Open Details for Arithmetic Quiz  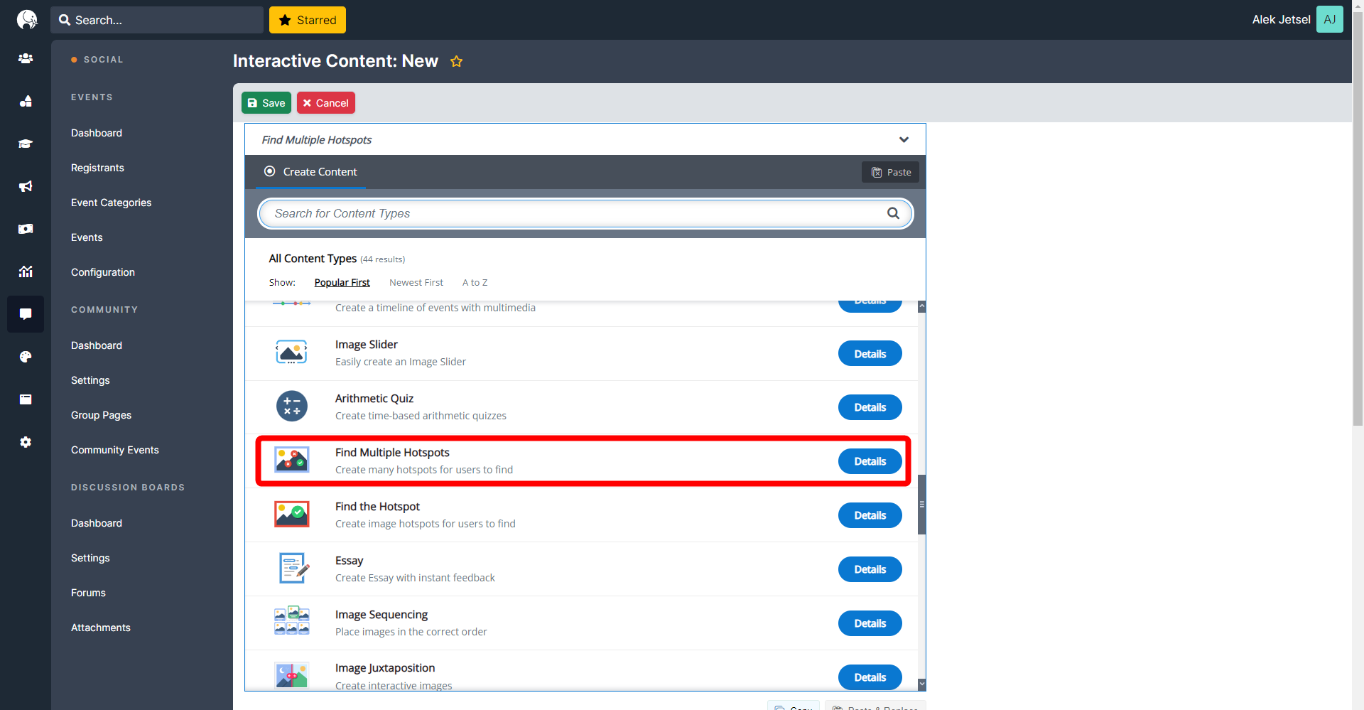870,407
